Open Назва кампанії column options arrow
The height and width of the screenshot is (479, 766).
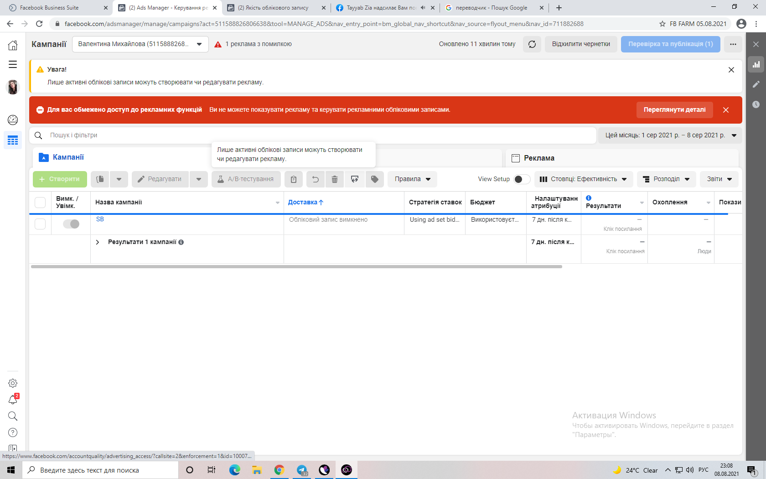[x=278, y=203]
